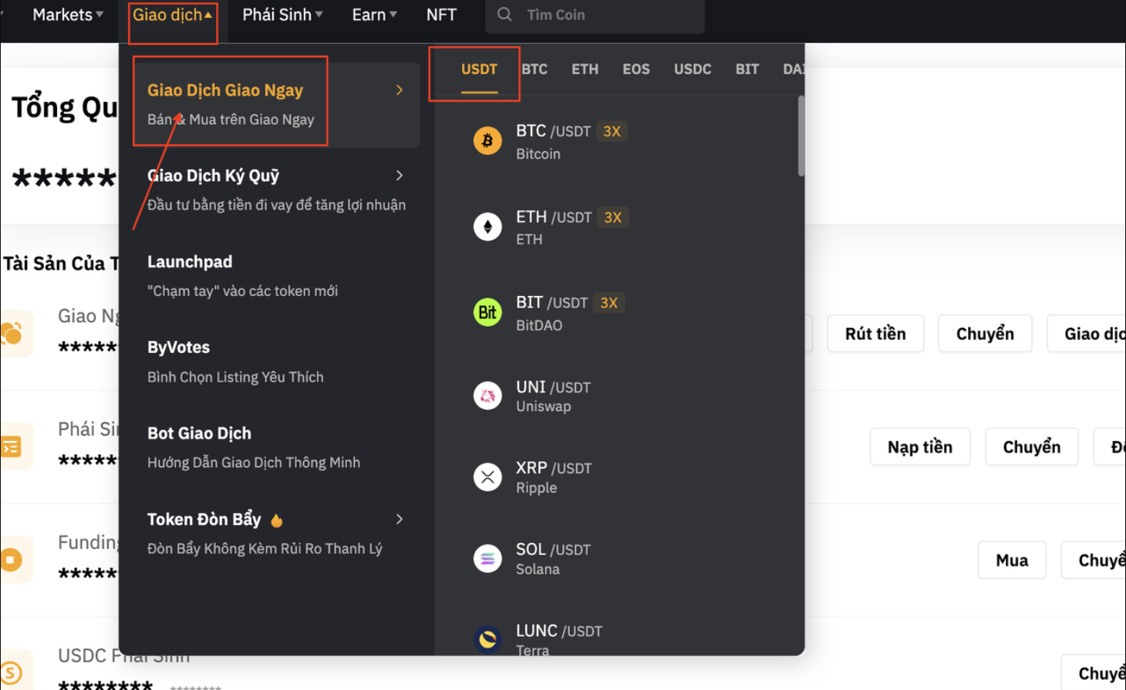Open the Phái Sinh dropdown menu
Image resolution: width=1126 pixels, height=690 pixels.
282,15
